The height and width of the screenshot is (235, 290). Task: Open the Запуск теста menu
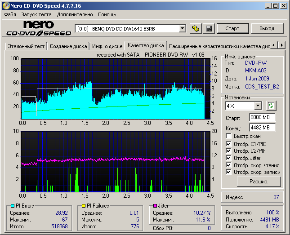(x=36, y=14)
